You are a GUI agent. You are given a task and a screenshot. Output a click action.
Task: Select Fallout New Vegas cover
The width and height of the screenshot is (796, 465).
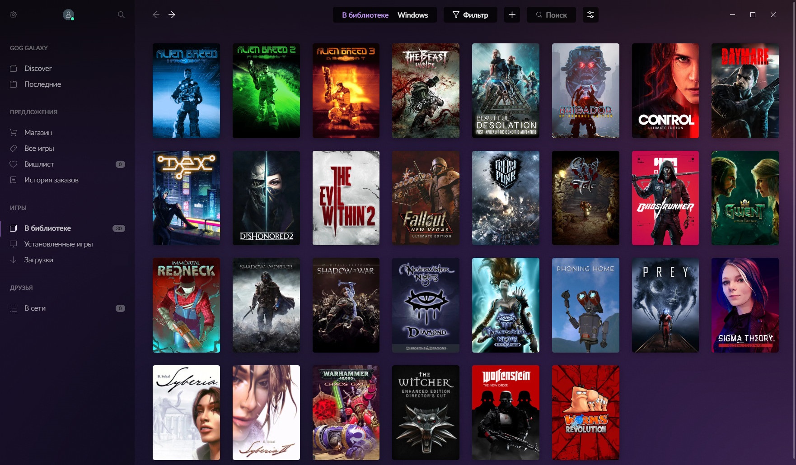pos(426,198)
